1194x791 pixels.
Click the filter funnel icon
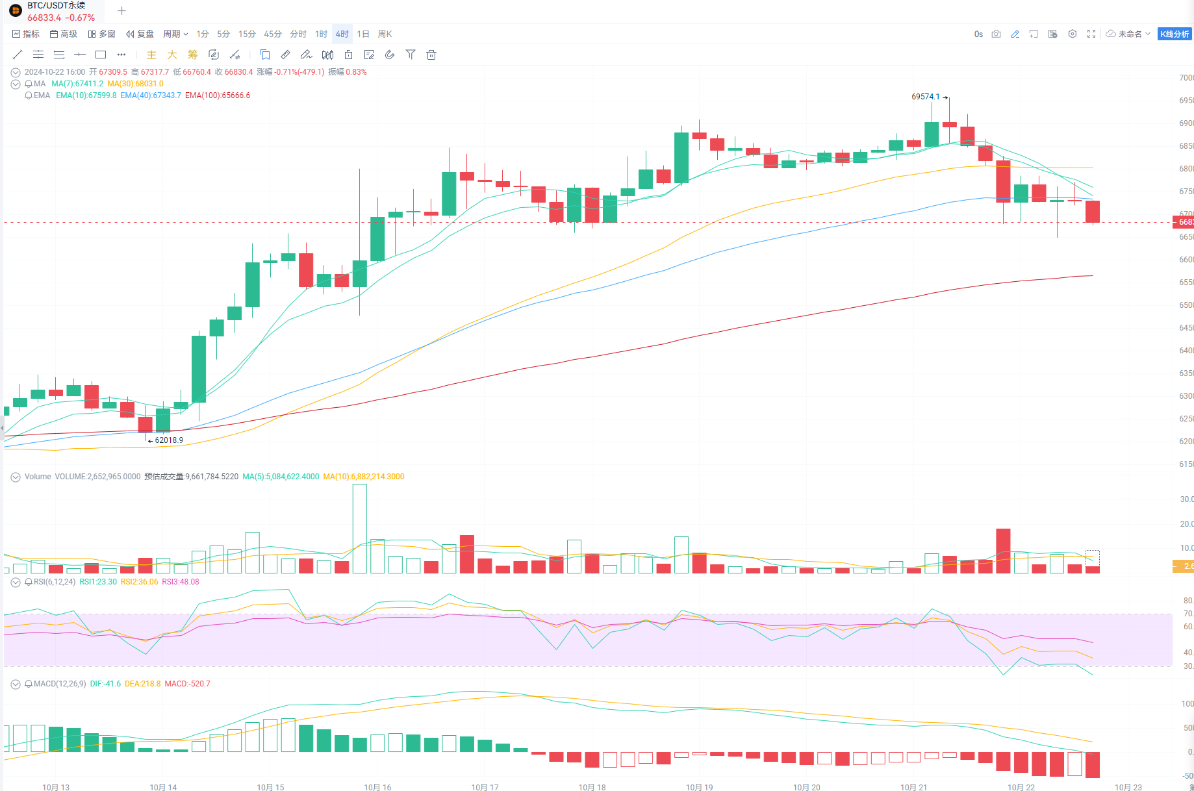click(x=411, y=55)
